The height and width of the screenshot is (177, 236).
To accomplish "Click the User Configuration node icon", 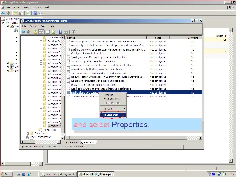I will click(27, 137).
